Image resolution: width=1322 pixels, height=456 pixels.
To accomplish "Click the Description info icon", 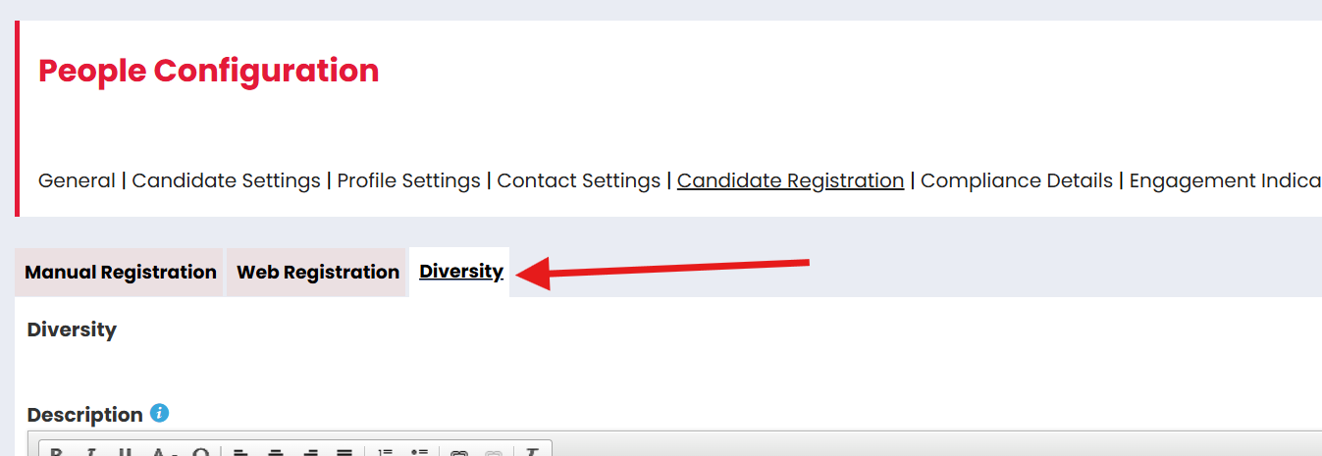I will pyautogui.click(x=160, y=414).
